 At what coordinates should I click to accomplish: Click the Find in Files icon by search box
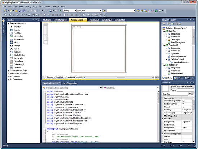(x=104, y=11)
